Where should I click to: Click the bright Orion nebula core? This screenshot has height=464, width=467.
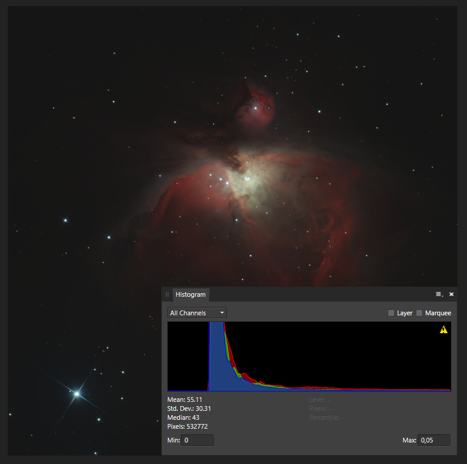tap(247, 179)
